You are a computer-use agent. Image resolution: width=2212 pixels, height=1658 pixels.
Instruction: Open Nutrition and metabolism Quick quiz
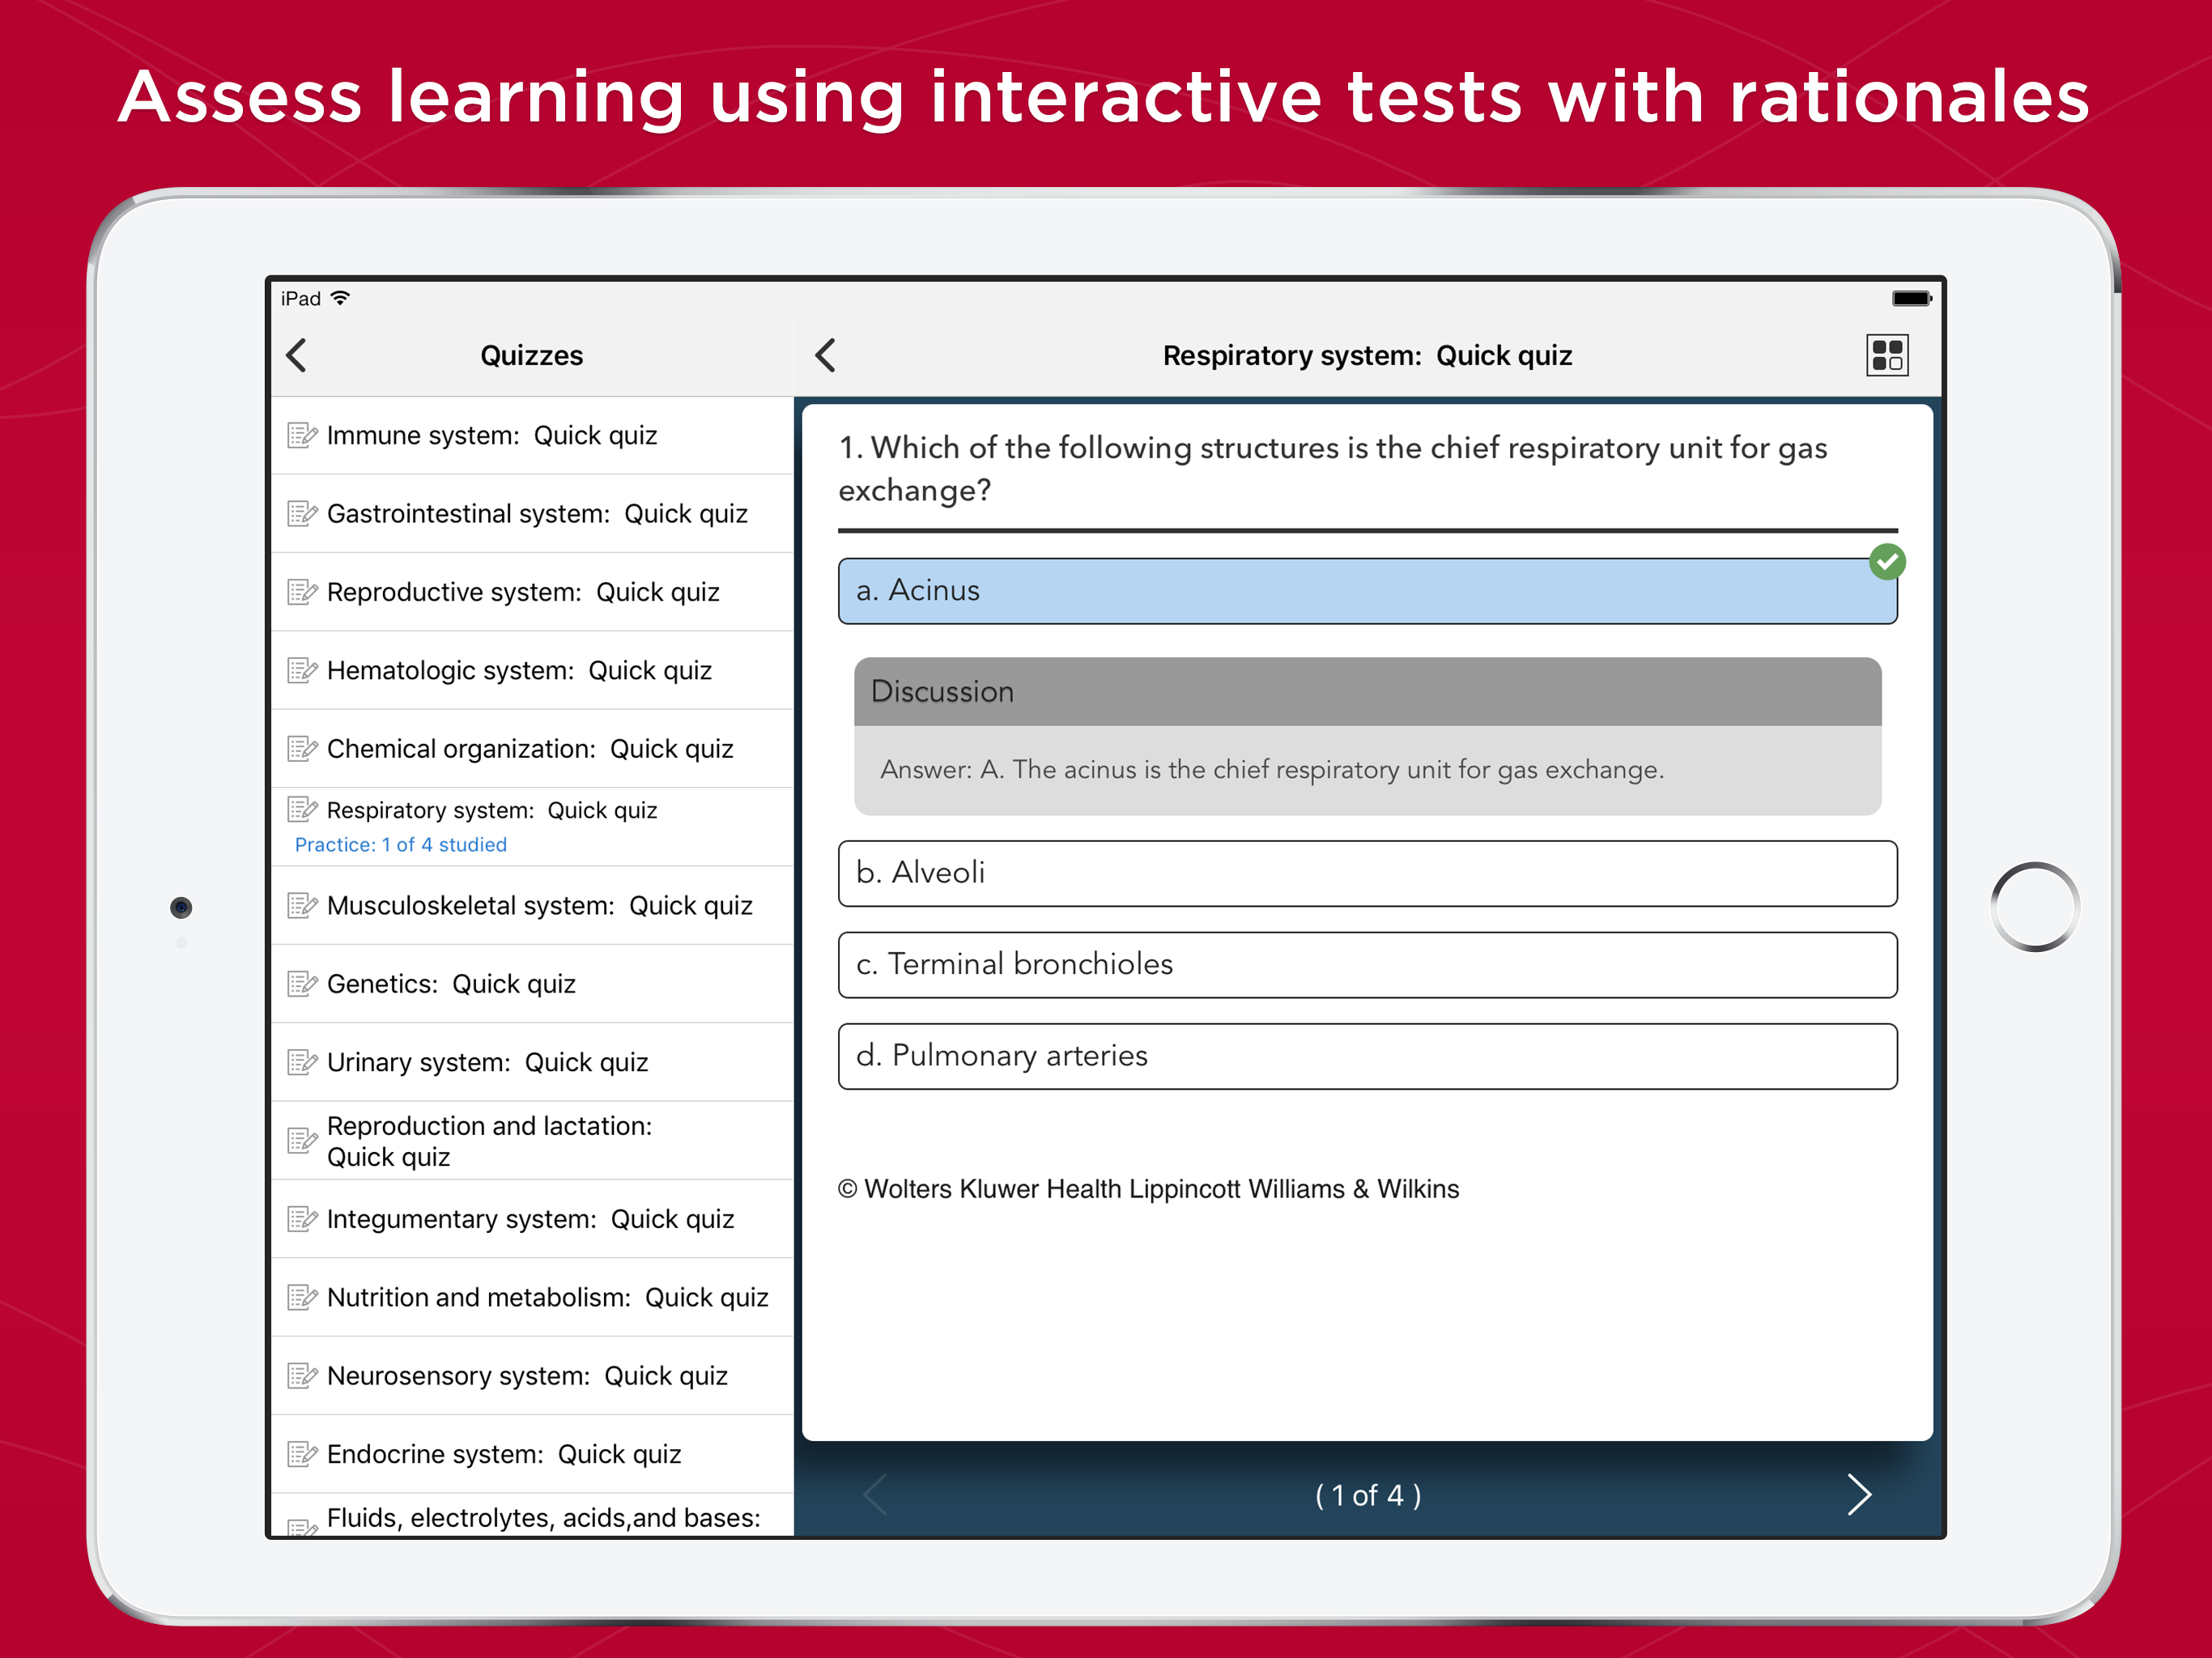(547, 1298)
